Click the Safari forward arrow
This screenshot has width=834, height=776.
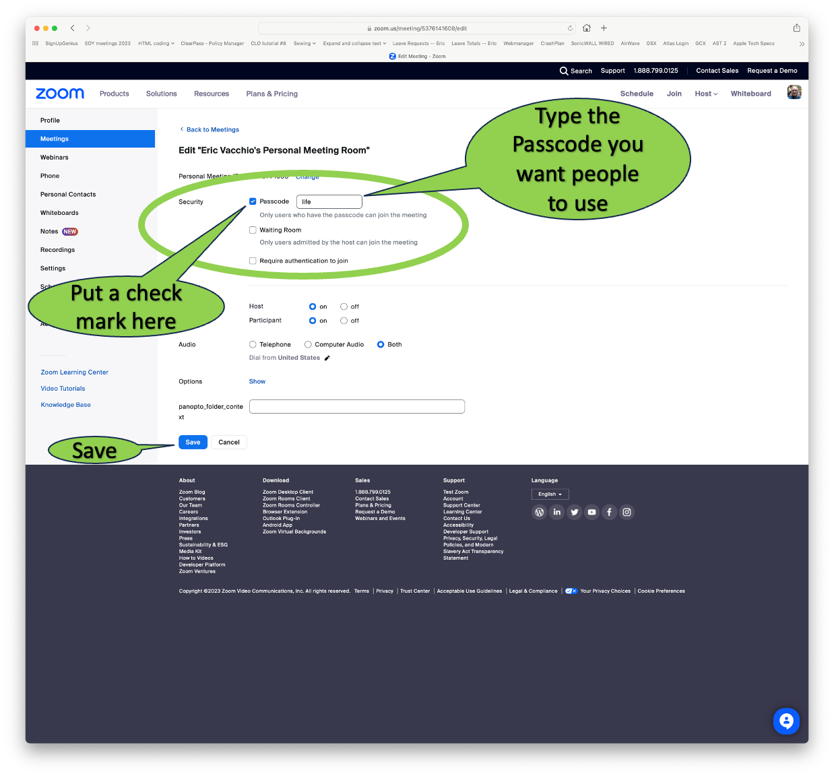click(88, 28)
